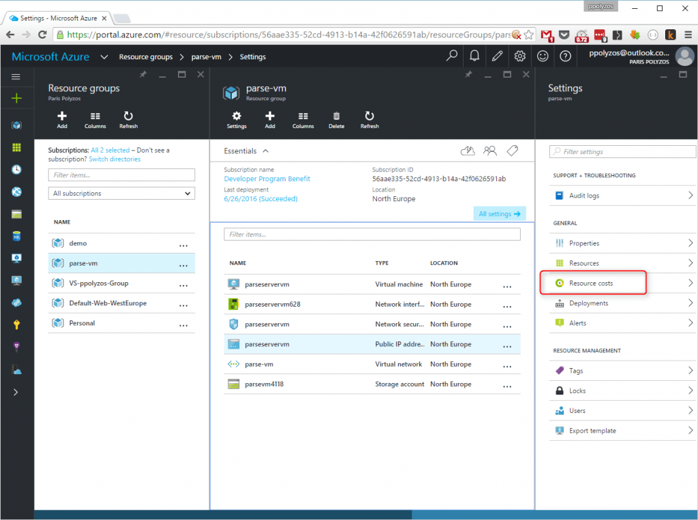Open the All subscriptions dropdown

[x=121, y=193]
